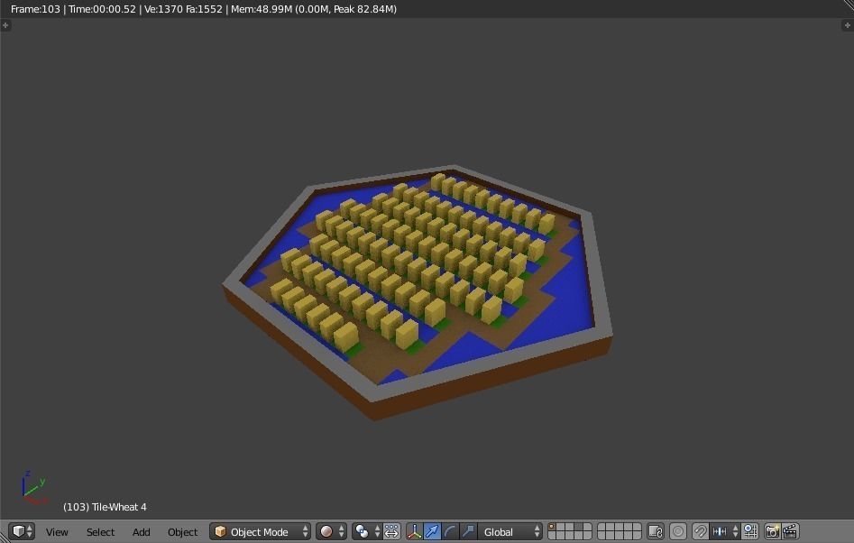This screenshot has width=854, height=543.
Task: Click the 'Tile-Wheat 4' object label
Action: pyautogui.click(x=105, y=507)
